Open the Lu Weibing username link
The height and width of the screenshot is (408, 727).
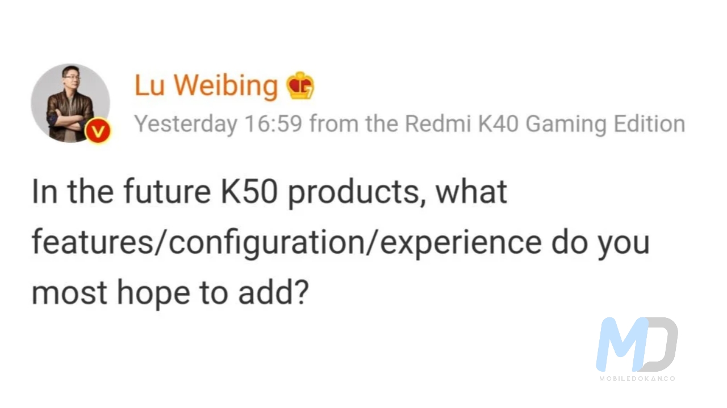[x=206, y=86]
